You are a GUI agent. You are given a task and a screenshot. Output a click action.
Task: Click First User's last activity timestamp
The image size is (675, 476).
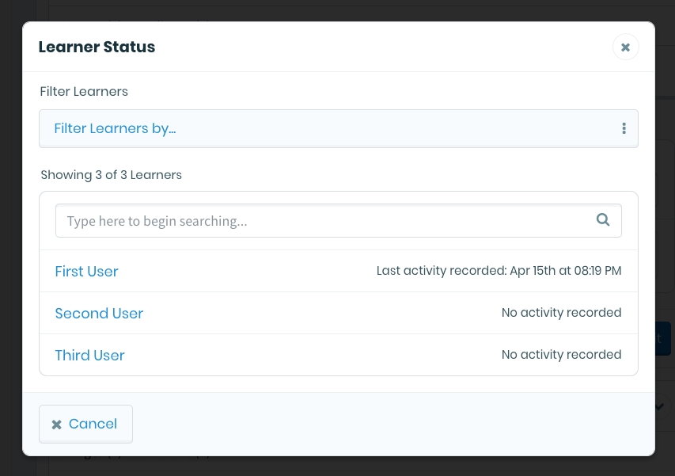click(x=499, y=271)
